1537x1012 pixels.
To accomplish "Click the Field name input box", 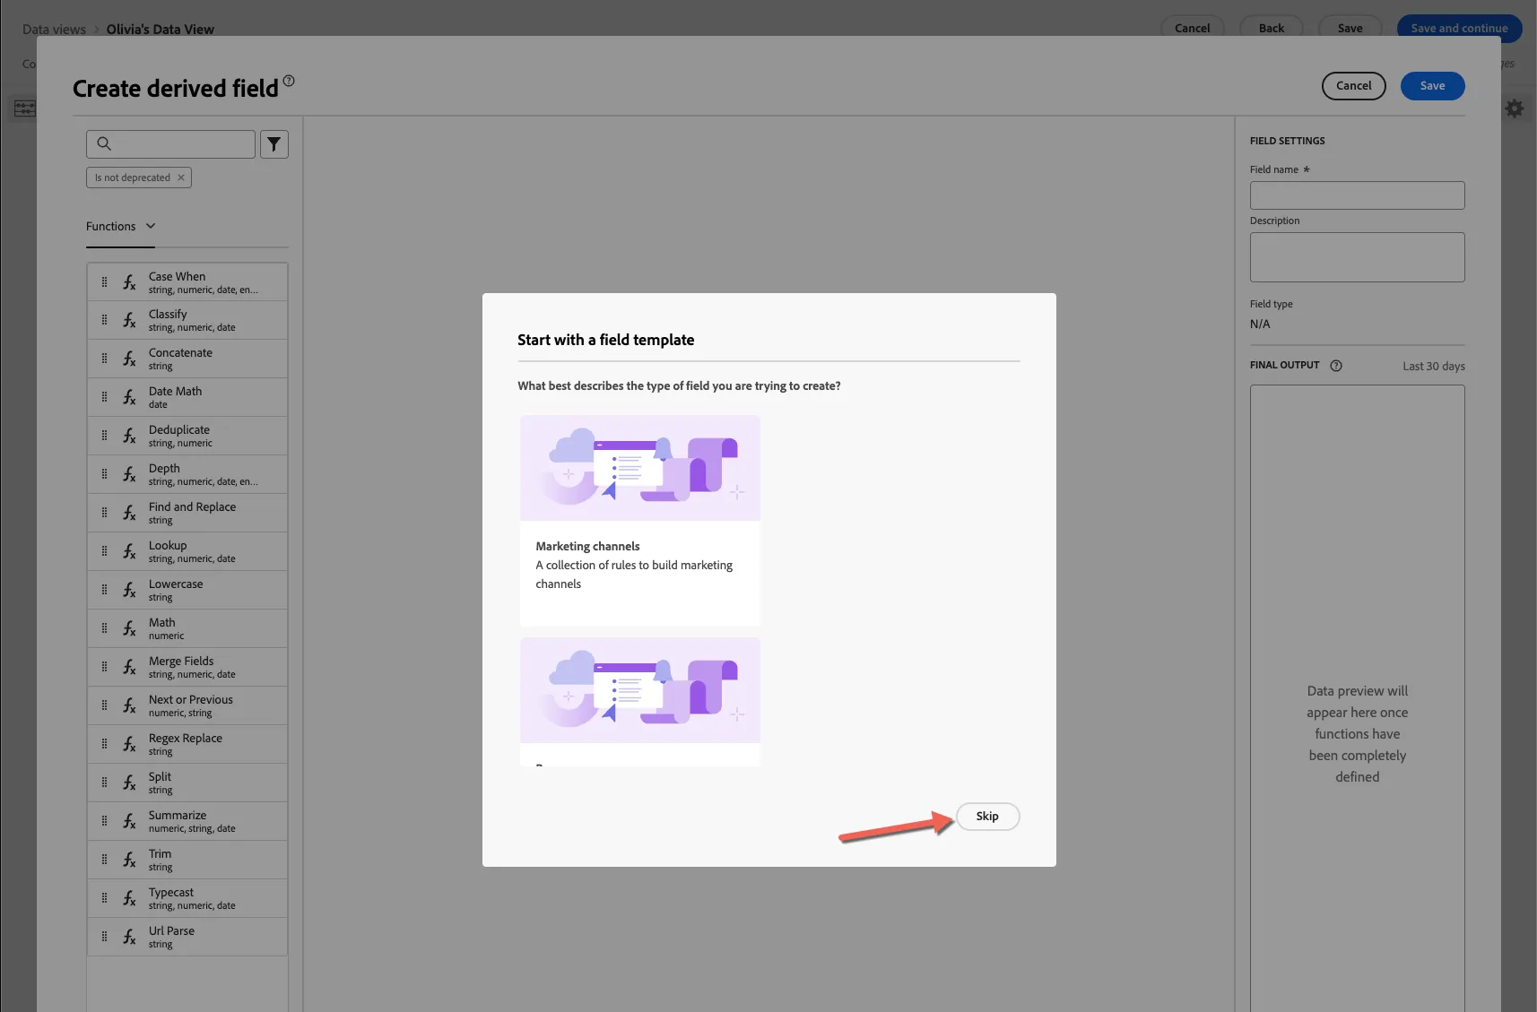I will click(x=1357, y=195).
